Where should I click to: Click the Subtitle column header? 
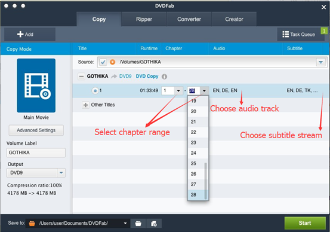pos(295,48)
